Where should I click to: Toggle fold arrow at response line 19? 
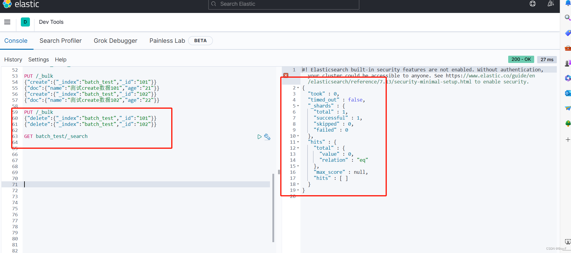298,190
